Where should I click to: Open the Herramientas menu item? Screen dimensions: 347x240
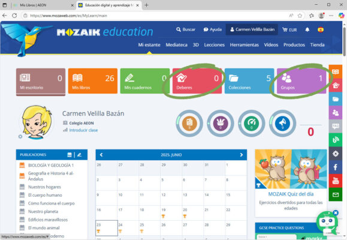click(244, 45)
